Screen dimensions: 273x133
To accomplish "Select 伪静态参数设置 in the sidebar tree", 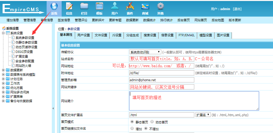I will click(26, 42).
